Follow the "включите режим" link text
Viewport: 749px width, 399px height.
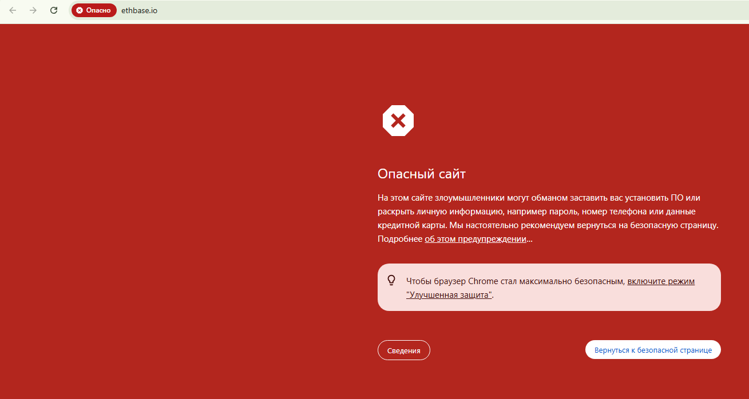tap(661, 281)
